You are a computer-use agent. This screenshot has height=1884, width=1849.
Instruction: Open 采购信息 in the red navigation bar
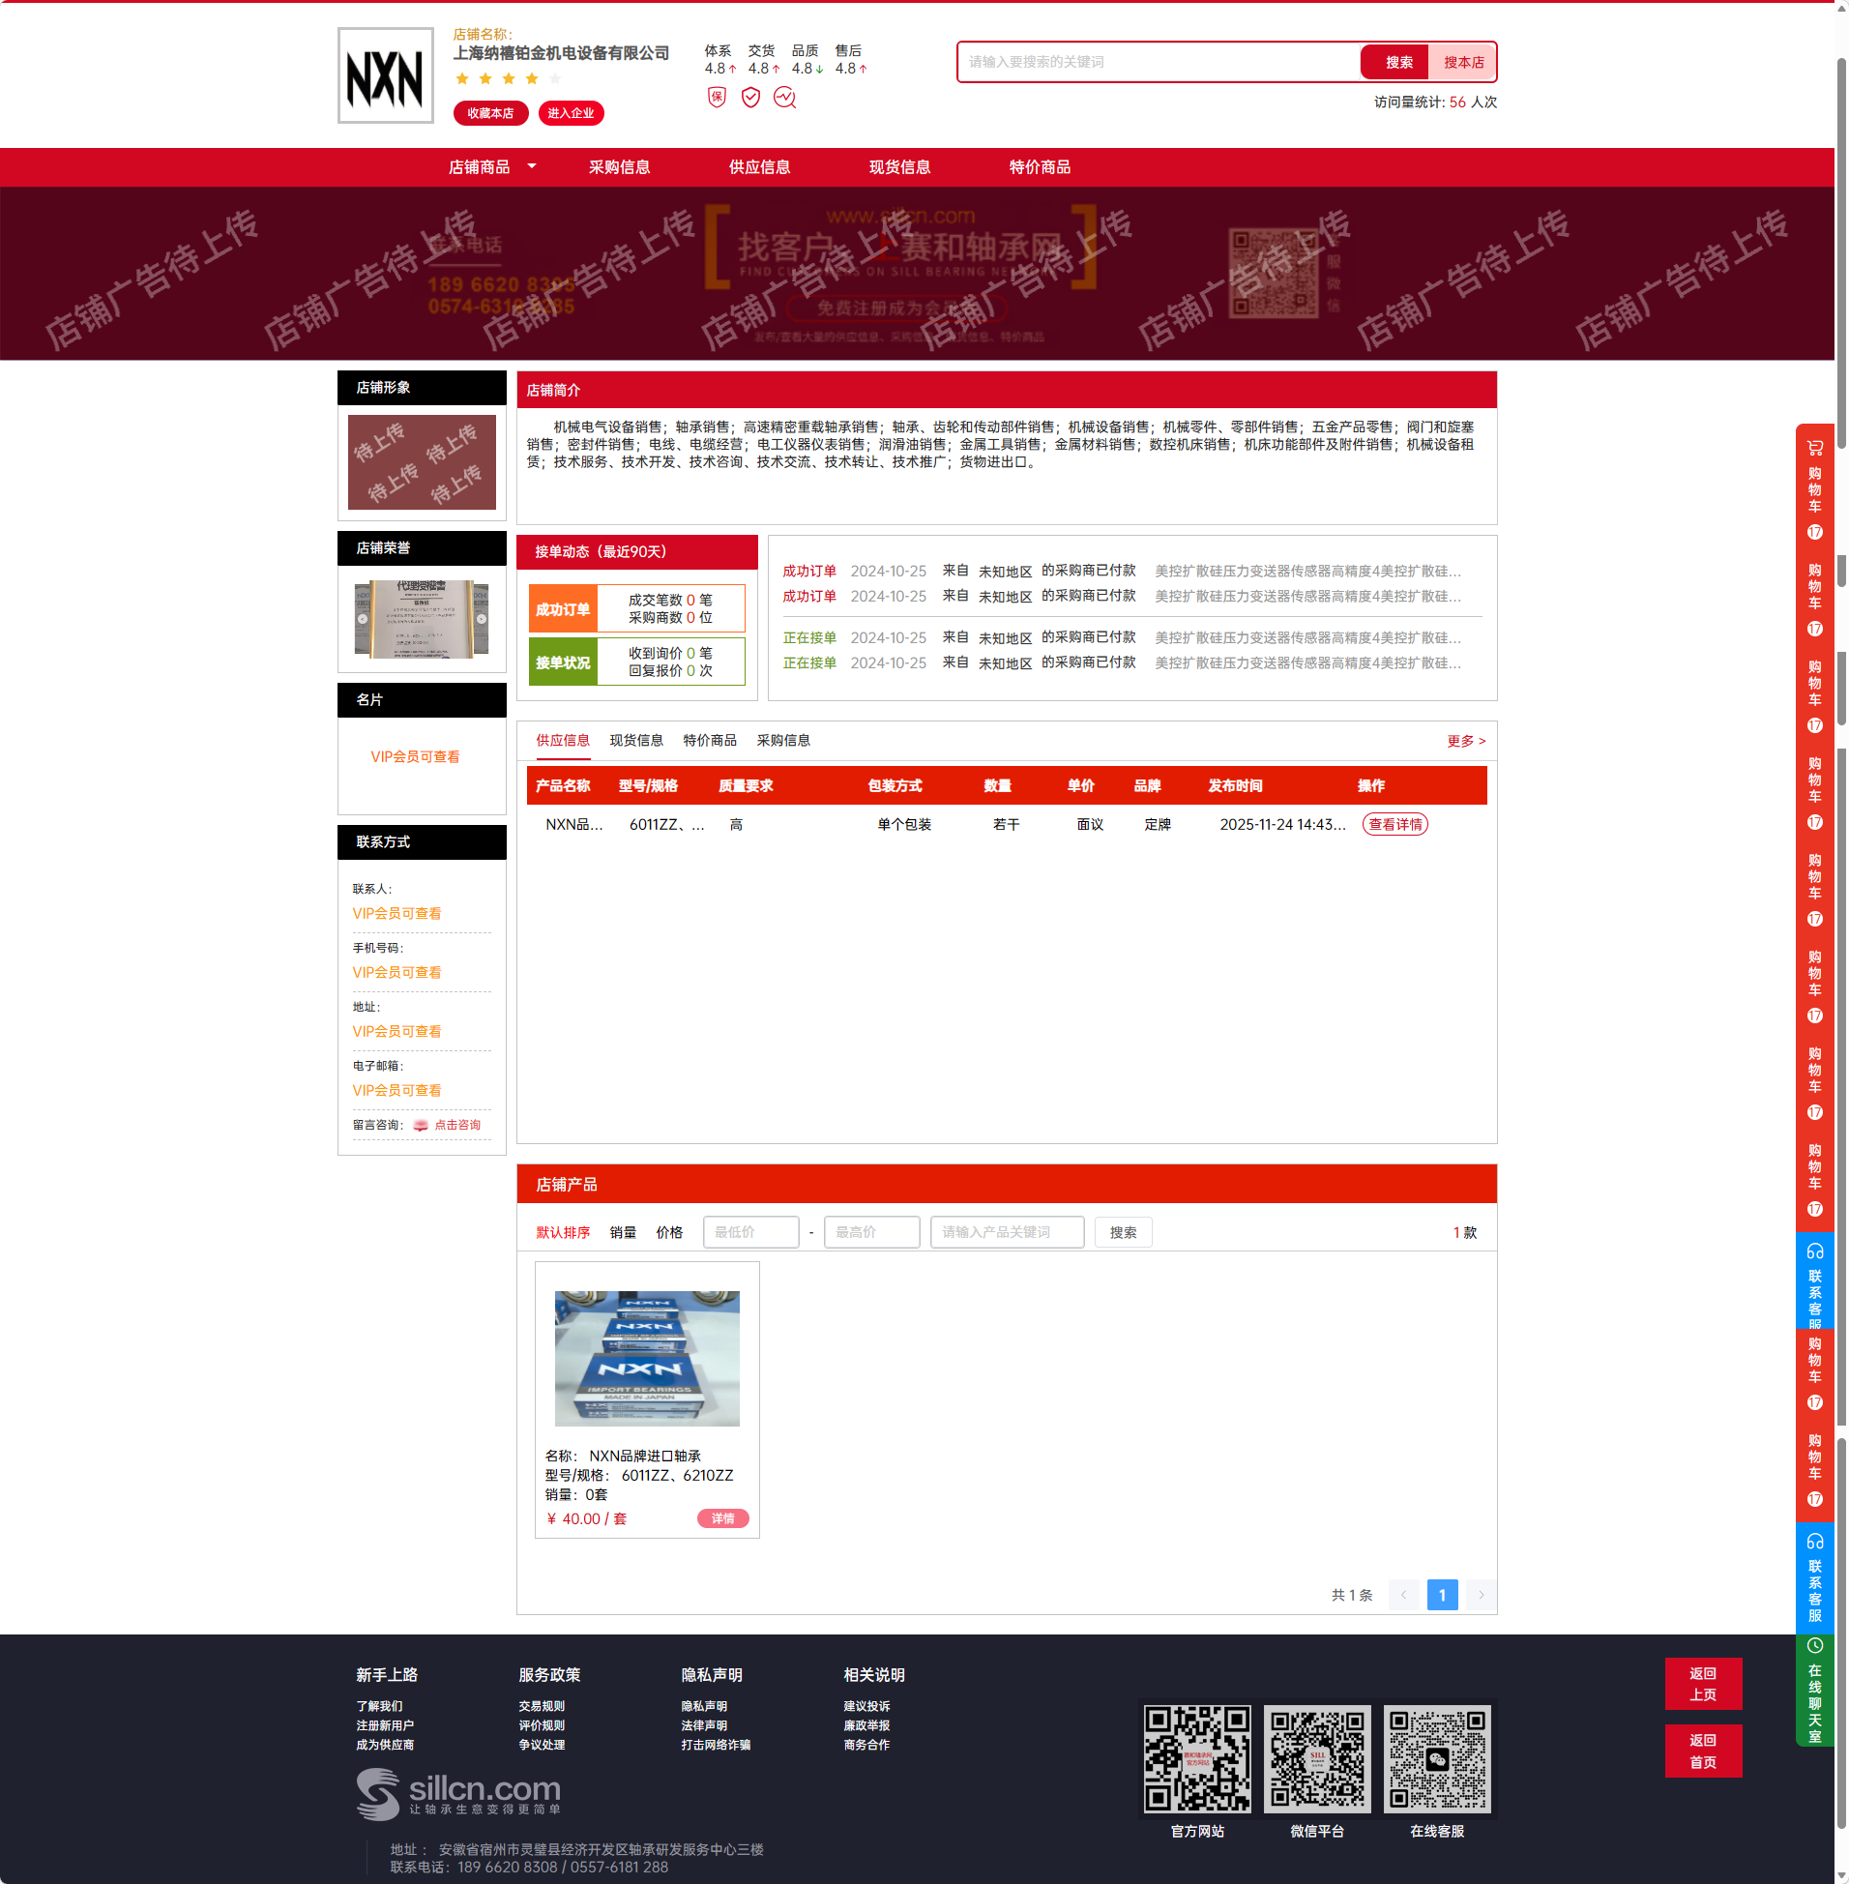click(619, 167)
